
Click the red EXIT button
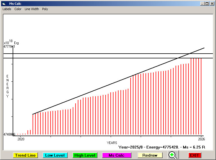tap(194, 155)
